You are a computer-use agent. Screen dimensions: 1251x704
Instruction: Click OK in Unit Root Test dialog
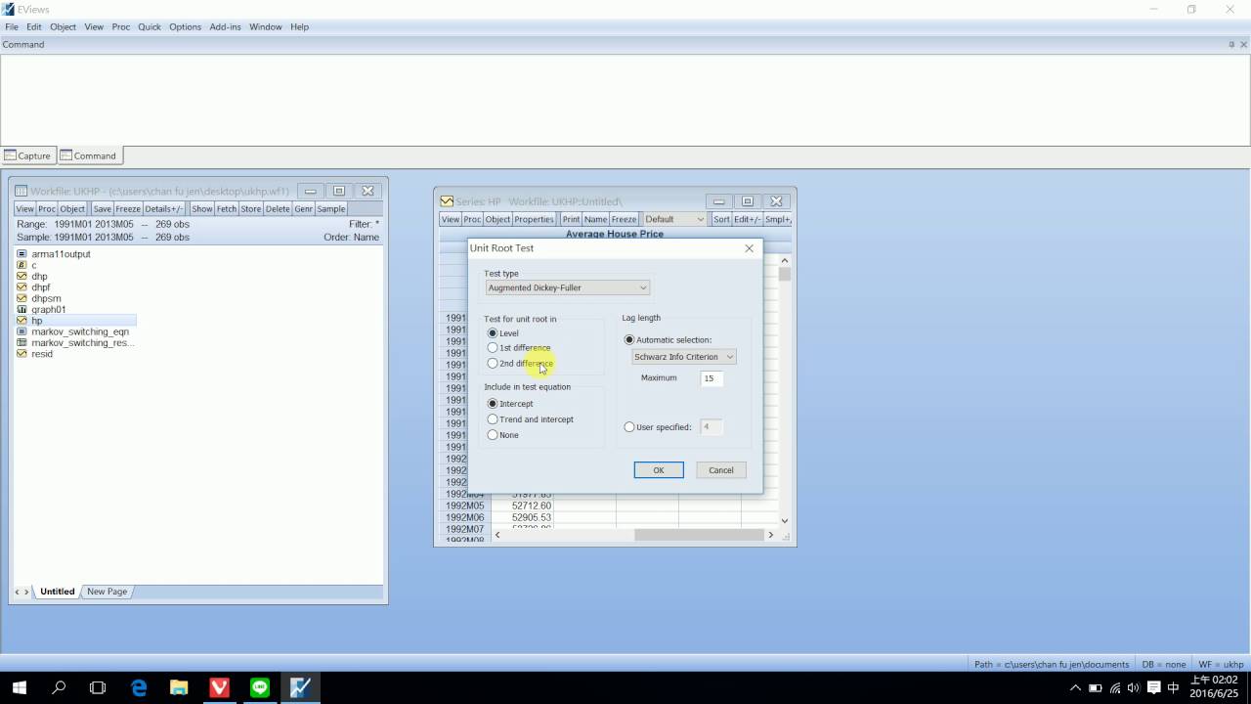pyautogui.click(x=659, y=470)
